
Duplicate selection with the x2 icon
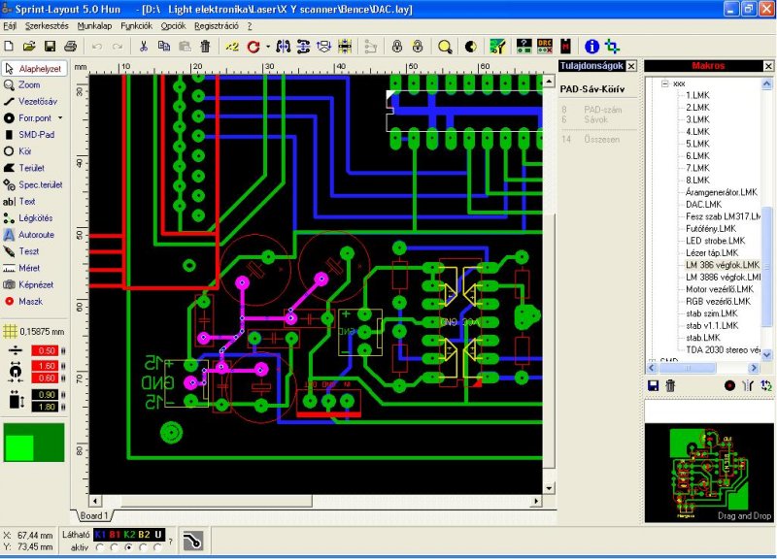(x=232, y=47)
